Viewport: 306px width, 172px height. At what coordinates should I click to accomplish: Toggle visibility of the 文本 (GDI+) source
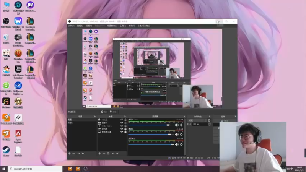coord(122,126)
